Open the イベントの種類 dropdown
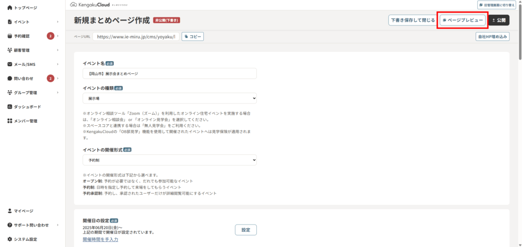This screenshot has height=247, width=522. click(x=169, y=98)
